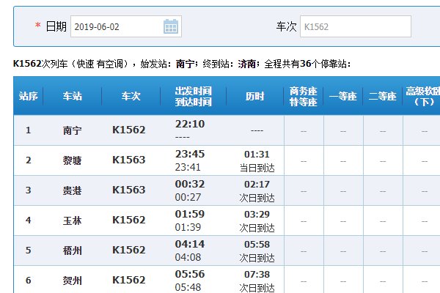
Task: Click duration 05:58 in 梧州 row
Action: pyautogui.click(x=257, y=244)
